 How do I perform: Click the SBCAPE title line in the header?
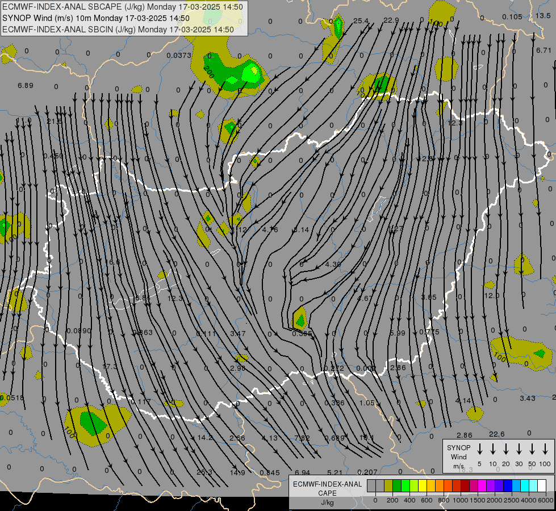click(x=123, y=7)
